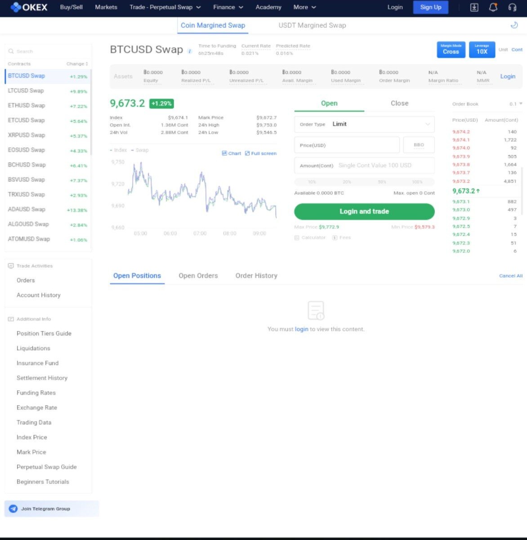Open Position Tiers Guide

pos(44,333)
